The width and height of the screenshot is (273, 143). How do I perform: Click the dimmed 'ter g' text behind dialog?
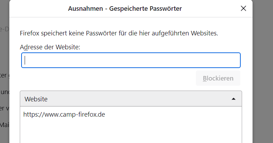click(x=5, y=75)
